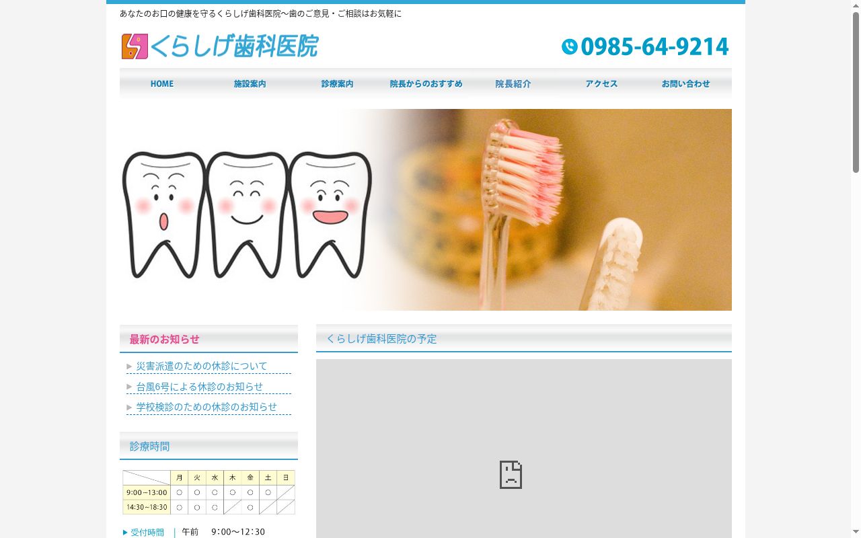Select 院長からのおすすめ menu item
This screenshot has height=538, width=861.
[426, 84]
